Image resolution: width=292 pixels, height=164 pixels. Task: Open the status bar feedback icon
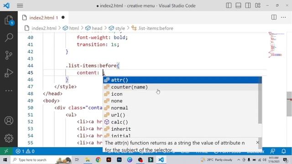[x=273, y=151]
